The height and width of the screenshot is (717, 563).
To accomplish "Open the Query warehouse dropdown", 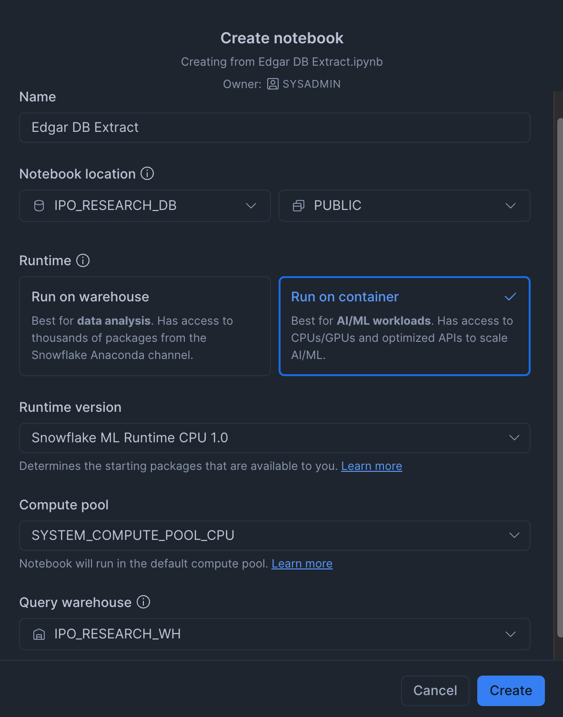I will pos(274,634).
